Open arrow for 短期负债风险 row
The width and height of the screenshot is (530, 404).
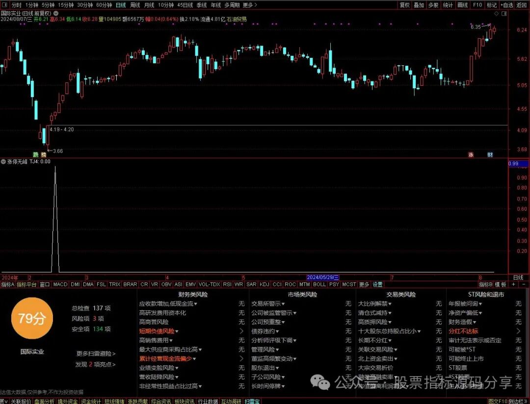tap(241, 331)
